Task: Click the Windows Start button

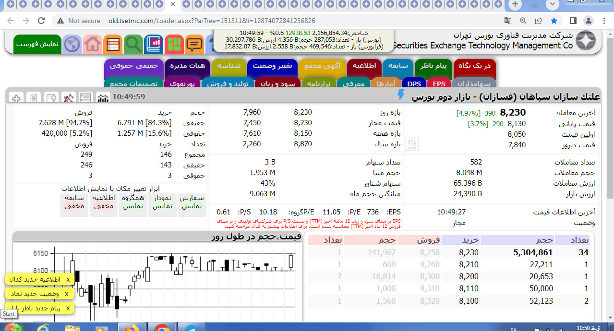Action: [x=12, y=328]
